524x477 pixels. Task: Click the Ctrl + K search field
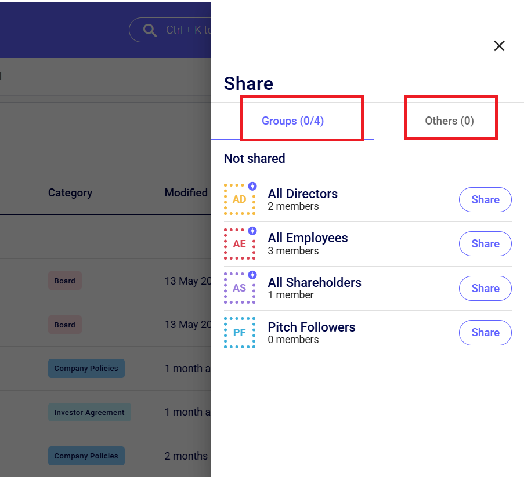[x=186, y=30]
